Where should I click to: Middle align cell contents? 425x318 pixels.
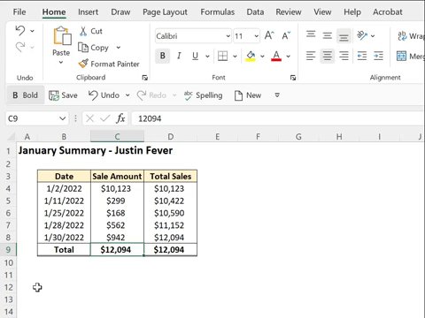327,35
